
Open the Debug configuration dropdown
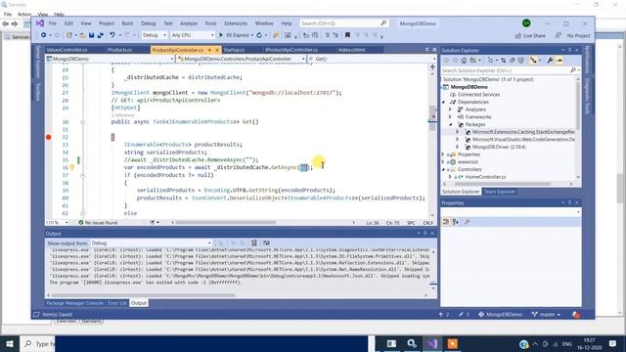(155, 35)
